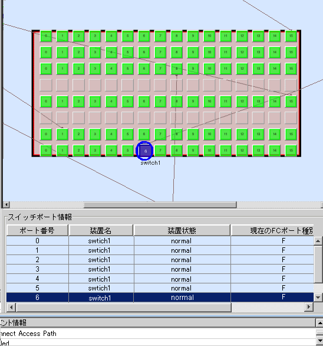
Task: Select table row for port number 5
Action: (x=160, y=288)
